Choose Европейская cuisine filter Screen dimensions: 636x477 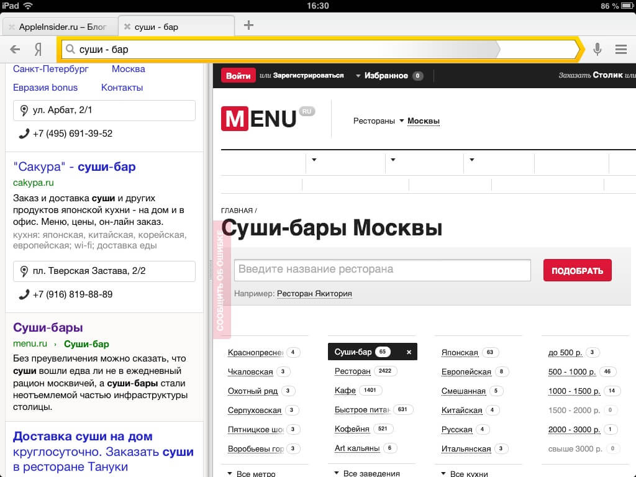[466, 371]
